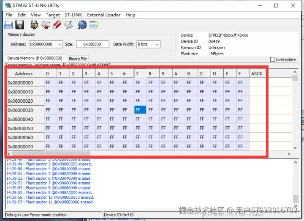Click the Device ID value 0x419

(214, 41)
